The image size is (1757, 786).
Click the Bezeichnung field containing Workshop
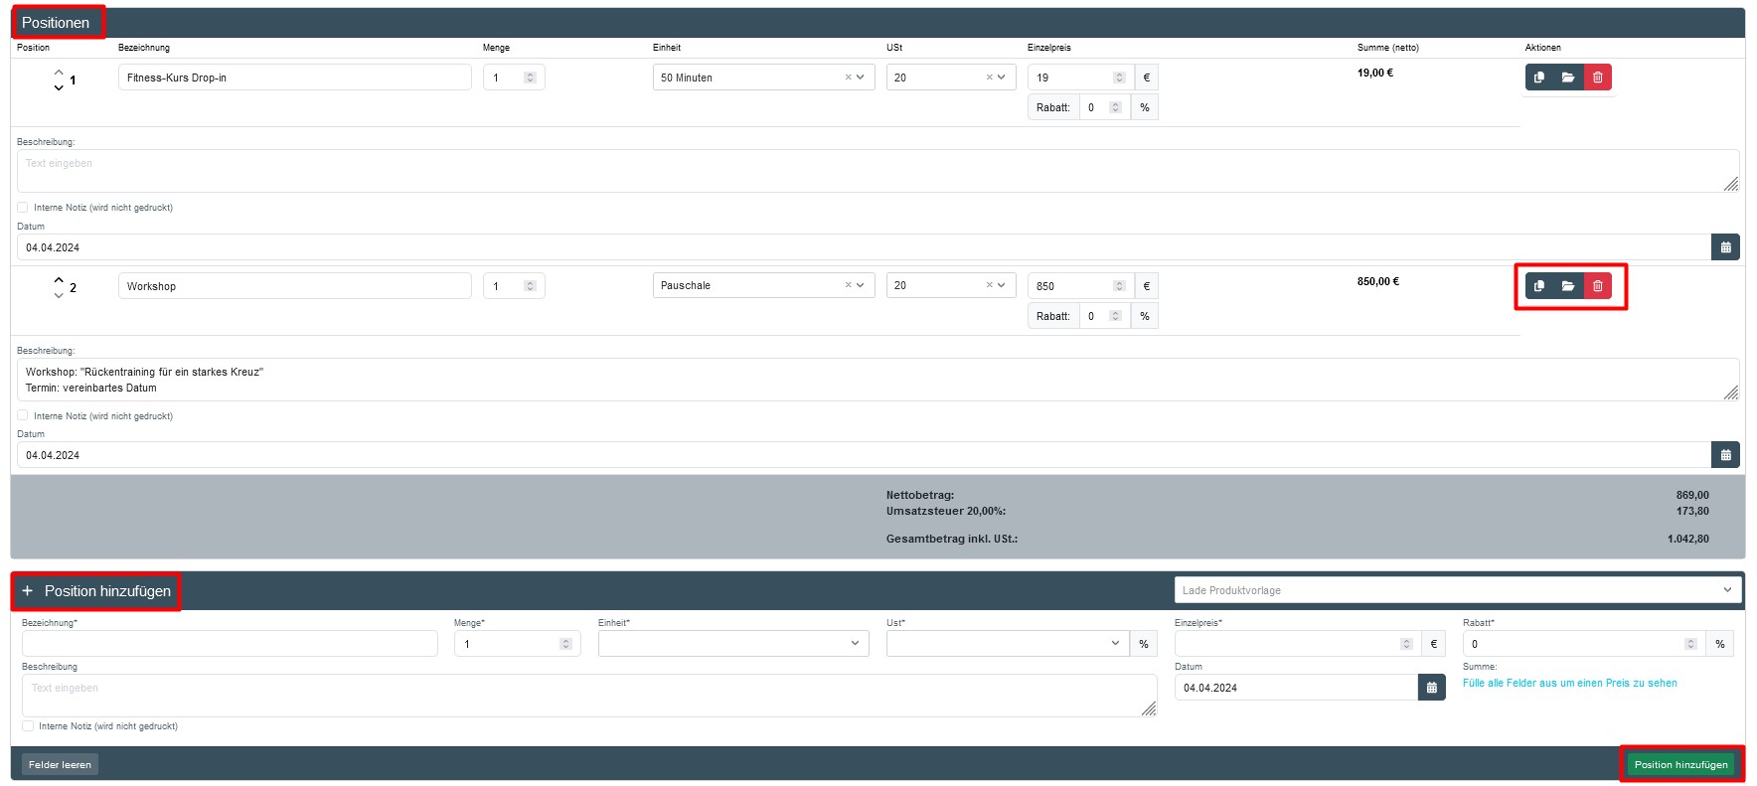pos(294,286)
